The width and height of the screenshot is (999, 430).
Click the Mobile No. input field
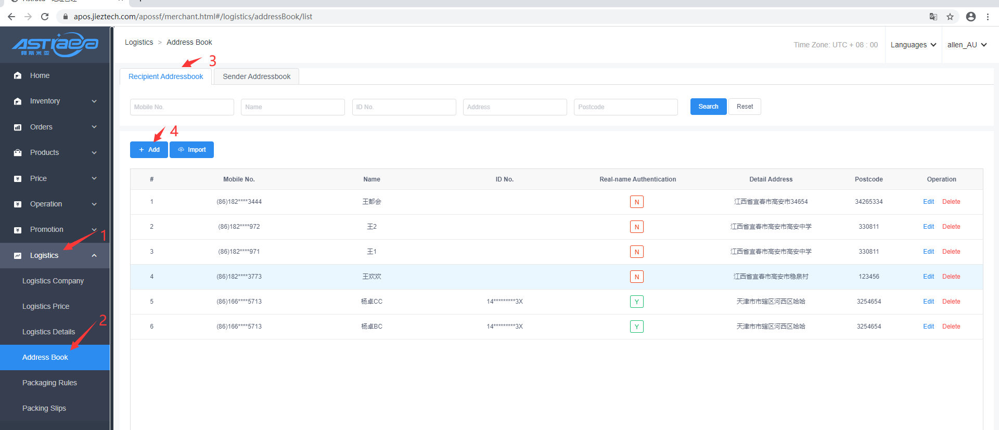[182, 107]
